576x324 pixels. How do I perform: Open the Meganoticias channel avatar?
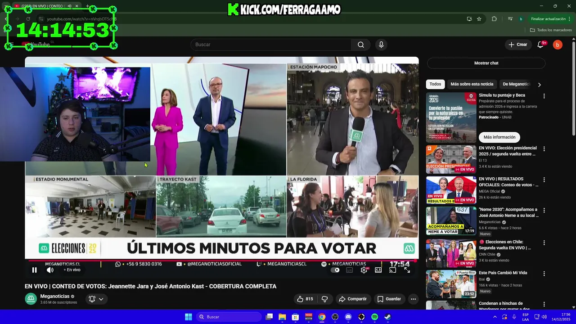pos(31,299)
